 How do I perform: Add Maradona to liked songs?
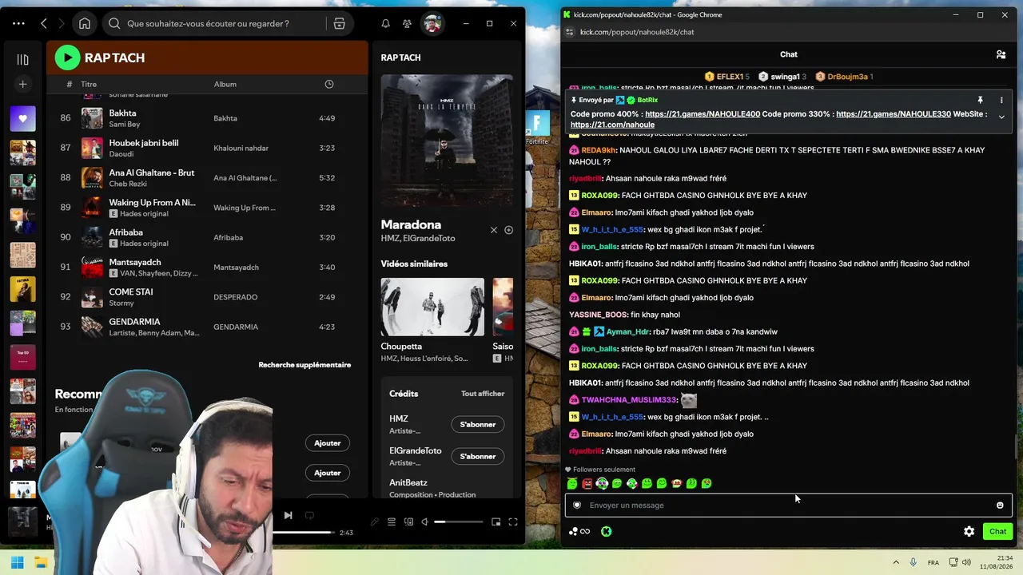(508, 230)
